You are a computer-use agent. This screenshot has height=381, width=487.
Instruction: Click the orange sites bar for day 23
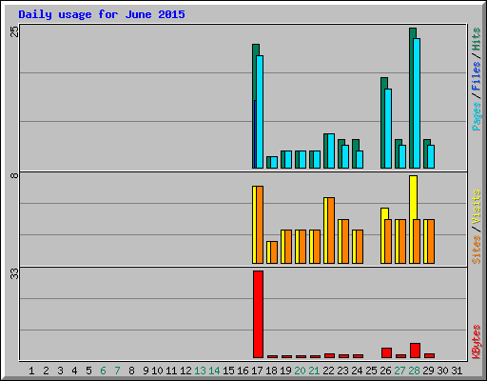coord(345,241)
